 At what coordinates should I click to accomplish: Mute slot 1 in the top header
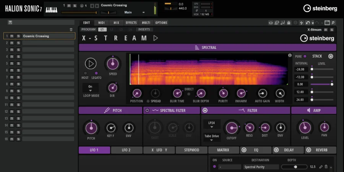(x=69, y=6)
